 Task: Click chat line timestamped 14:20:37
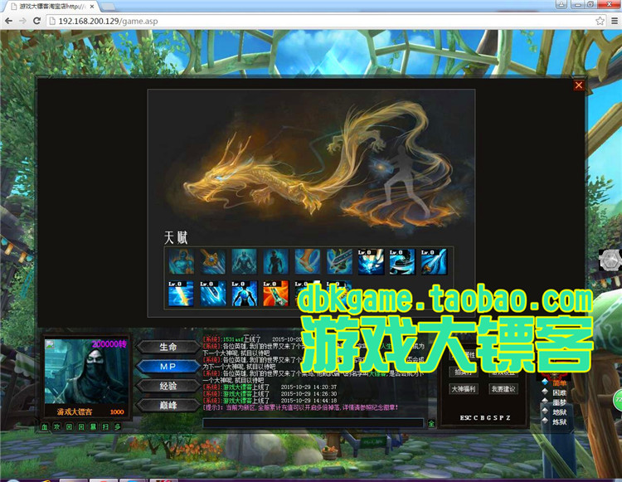pyautogui.click(x=270, y=387)
